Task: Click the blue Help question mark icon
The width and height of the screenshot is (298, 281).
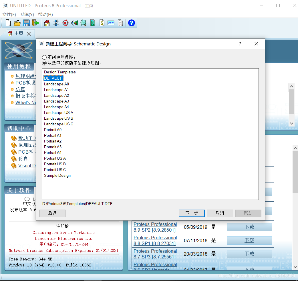Action: 132,23
